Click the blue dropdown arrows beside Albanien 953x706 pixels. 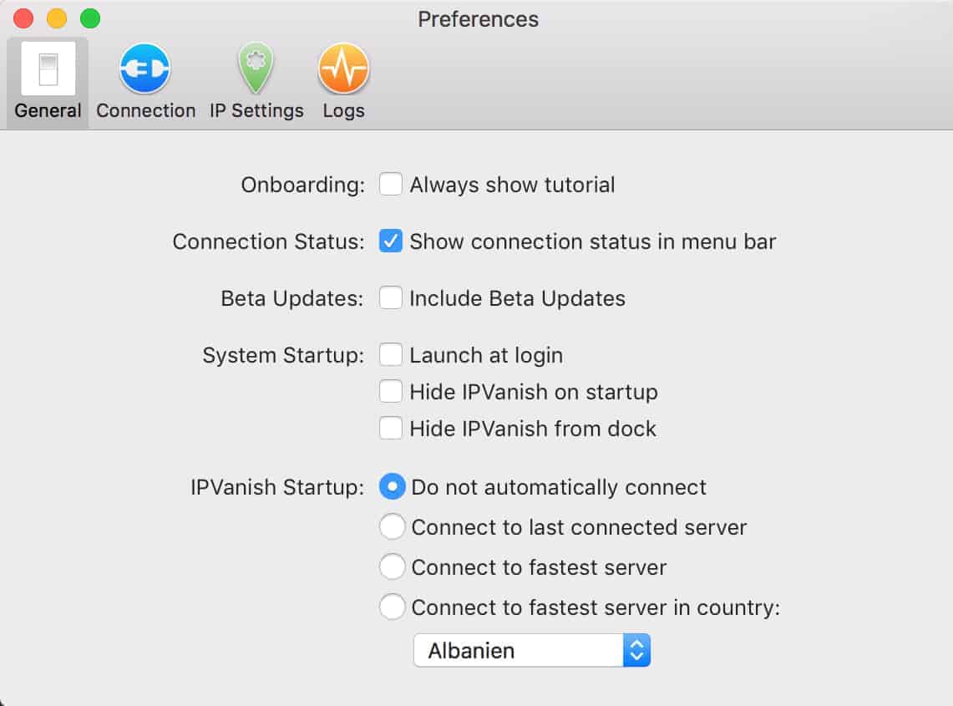636,651
